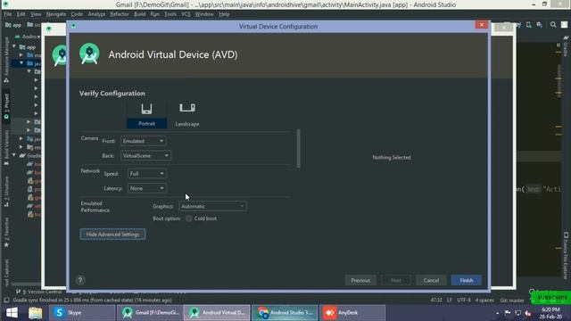Screen dimensions: 571x321
Task: Open the Project side tab
Action: click(6, 106)
